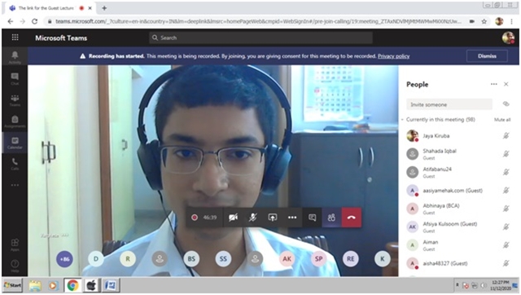The image size is (521, 295).
Task: Open Assignments in the left sidebar
Action: 15,121
